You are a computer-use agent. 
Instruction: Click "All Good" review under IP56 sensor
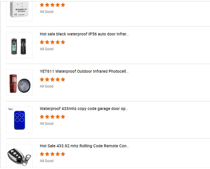pos(47,49)
